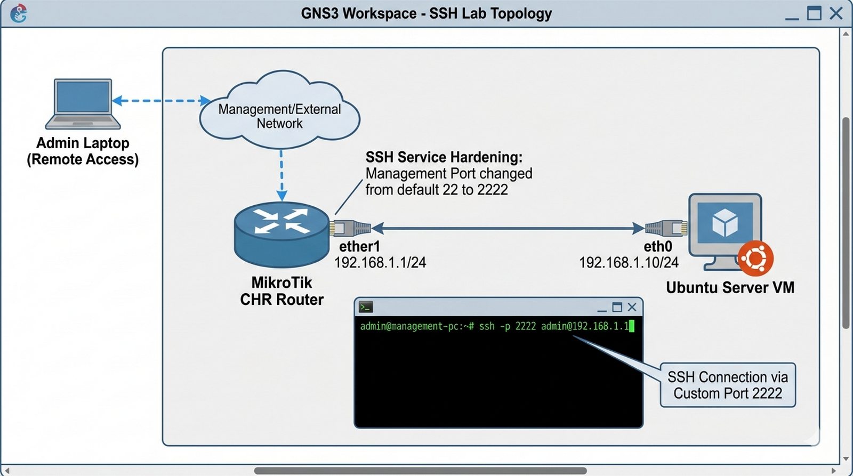Screen dimensions: 853x476
Task: Select the SSH Connection via Custom Port callout
Action: [x=727, y=385]
